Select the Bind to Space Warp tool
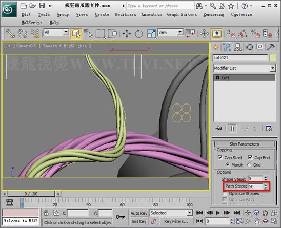This screenshot has height=228, width=281. [35, 34]
